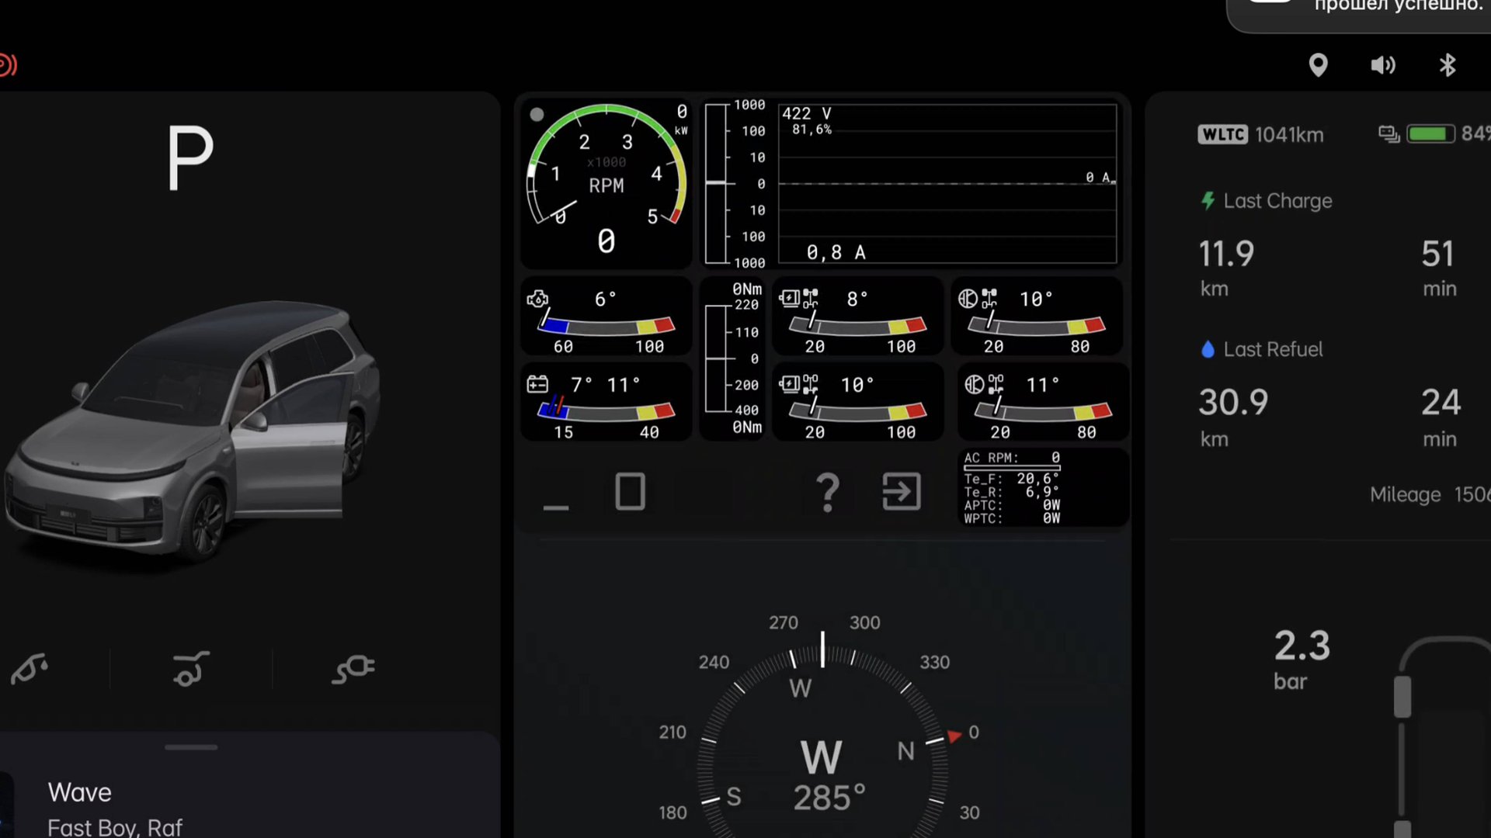The height and width of the screenshot is (838, 1491).
Task: Mute audio via the speaker icon
Action: [x=1383, y=65]
